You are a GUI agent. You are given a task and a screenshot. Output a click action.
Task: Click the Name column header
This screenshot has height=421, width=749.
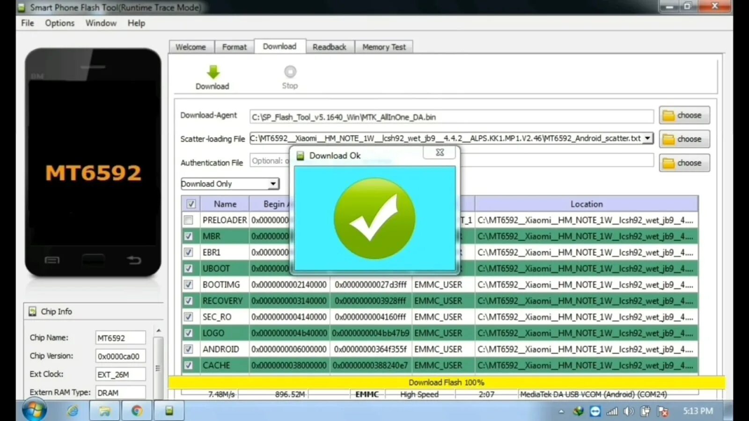[x=225, y=204]
